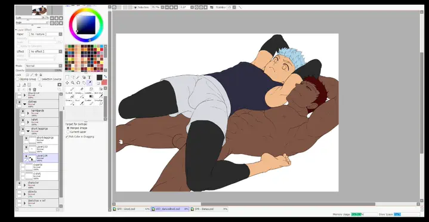The height and width of the screenshot is (222, 429).
Task: Select the Hand pan tool
Action: point(84,83)
